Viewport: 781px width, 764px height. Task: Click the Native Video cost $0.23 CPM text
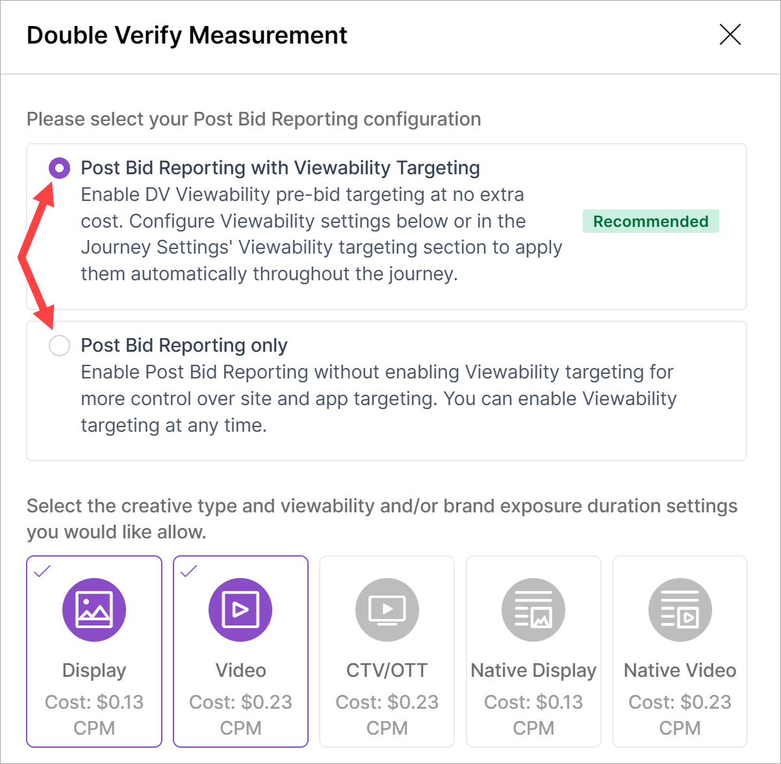coord(680,715)
